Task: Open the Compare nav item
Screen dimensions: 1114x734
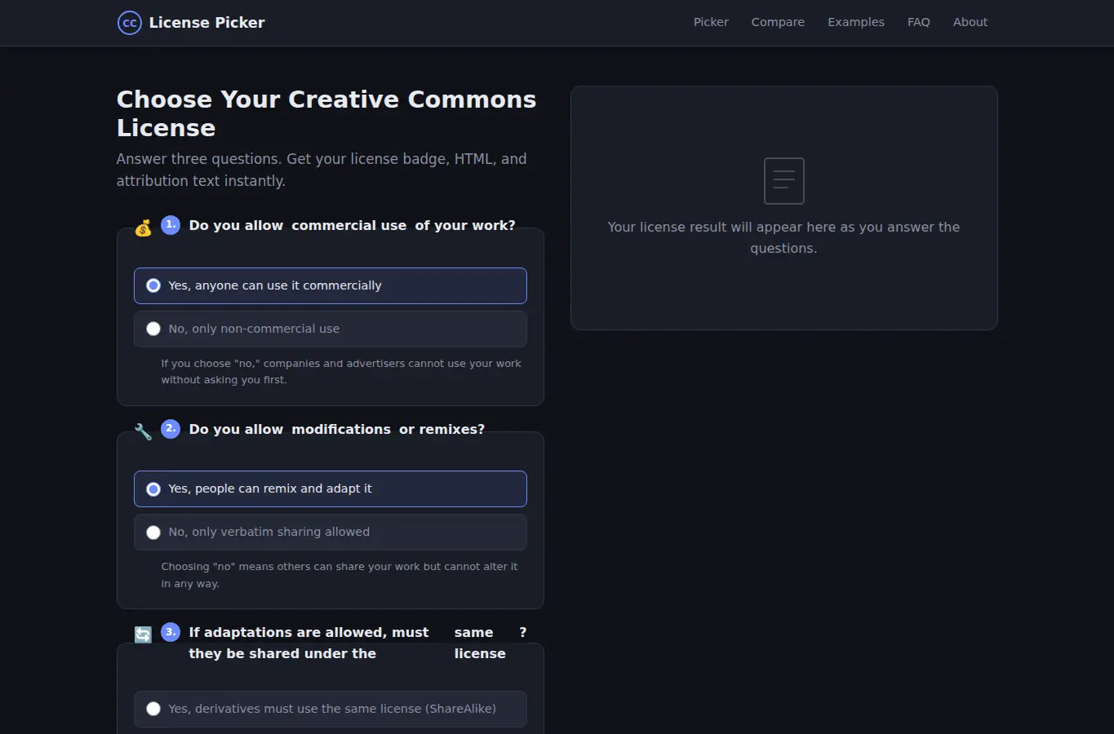Action: (778, 22)
